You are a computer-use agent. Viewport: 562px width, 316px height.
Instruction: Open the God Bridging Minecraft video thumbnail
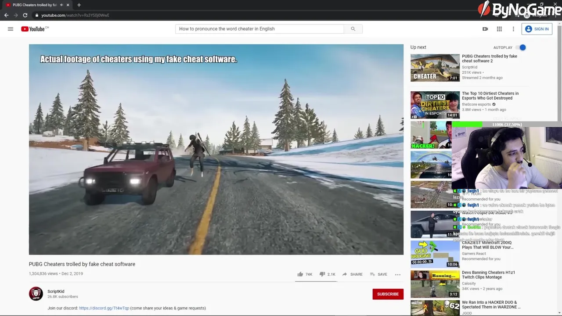[x=435, y=254]
